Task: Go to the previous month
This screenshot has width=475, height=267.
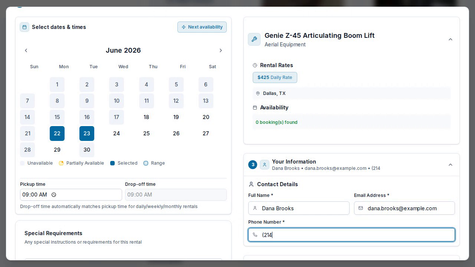Action: 26,50
